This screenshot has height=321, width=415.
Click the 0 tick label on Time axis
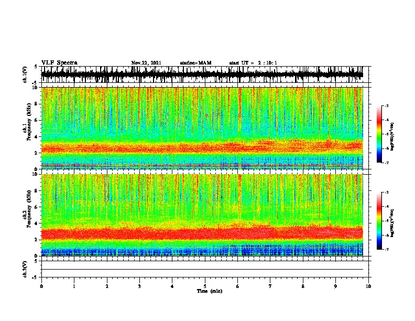click(x=41, y=286)
